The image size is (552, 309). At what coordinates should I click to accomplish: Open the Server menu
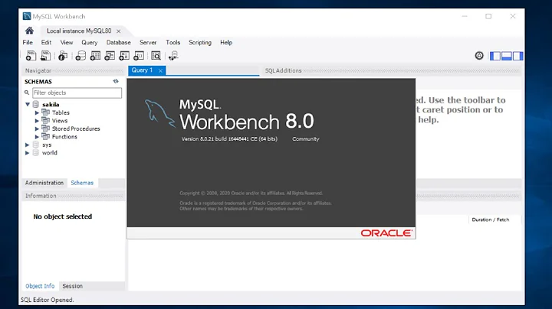pyautogui.click(x=148, y=43)
